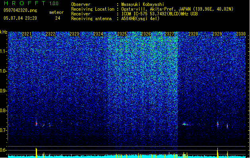The height and width of the screenshot is (158, 250).
Task: Click the "Observer" field label
Action: [x=81, y=4]
